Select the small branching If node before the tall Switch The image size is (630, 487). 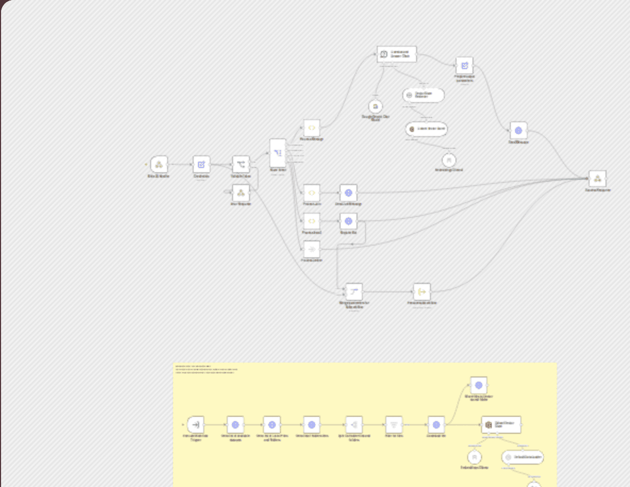[x=241, y=164]
